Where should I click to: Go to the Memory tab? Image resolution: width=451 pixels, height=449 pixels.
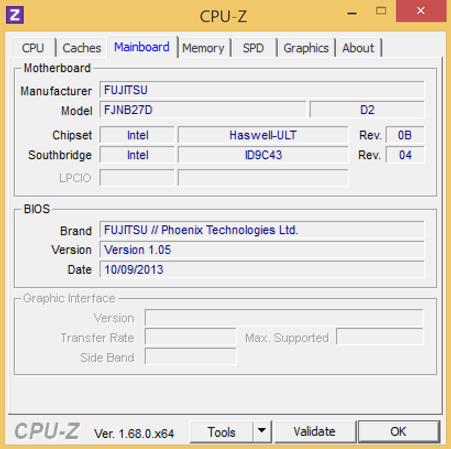click(x=204, y=48)
